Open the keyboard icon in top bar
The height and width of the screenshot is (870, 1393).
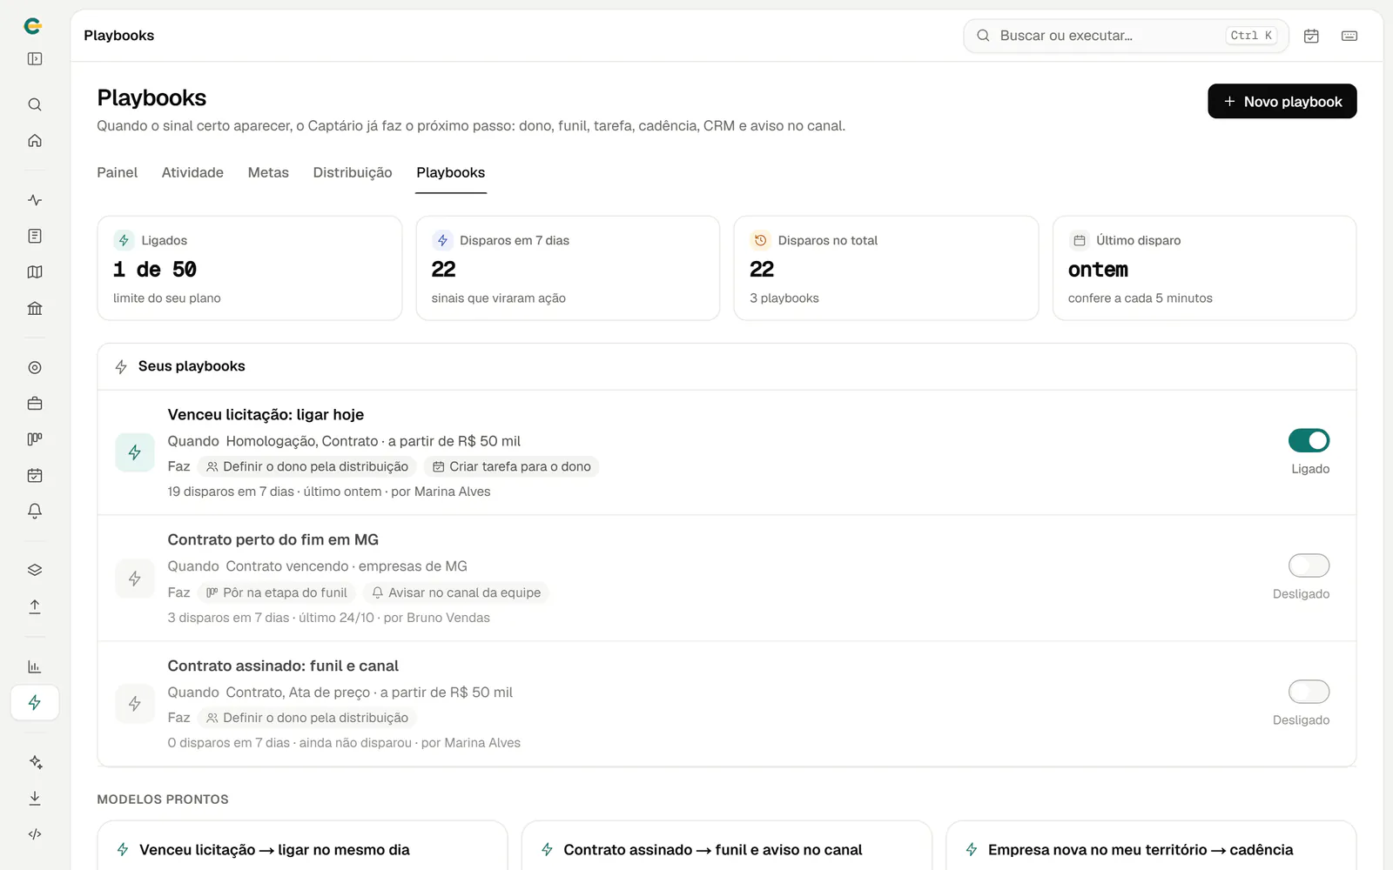tap(1349, 36)
